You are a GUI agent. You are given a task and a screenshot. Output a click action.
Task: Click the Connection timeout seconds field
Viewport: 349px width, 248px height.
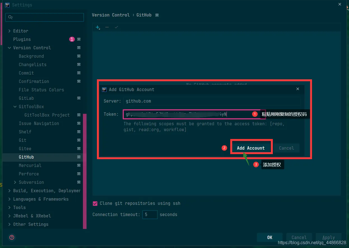pos(150,215)
